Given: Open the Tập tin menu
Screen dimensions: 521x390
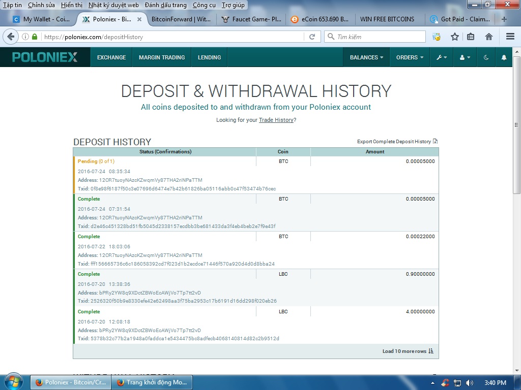Looking at the screenshot, I should point(12,5).
